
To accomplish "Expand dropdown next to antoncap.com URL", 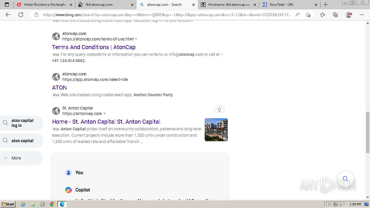I will (x=104, y=114).
